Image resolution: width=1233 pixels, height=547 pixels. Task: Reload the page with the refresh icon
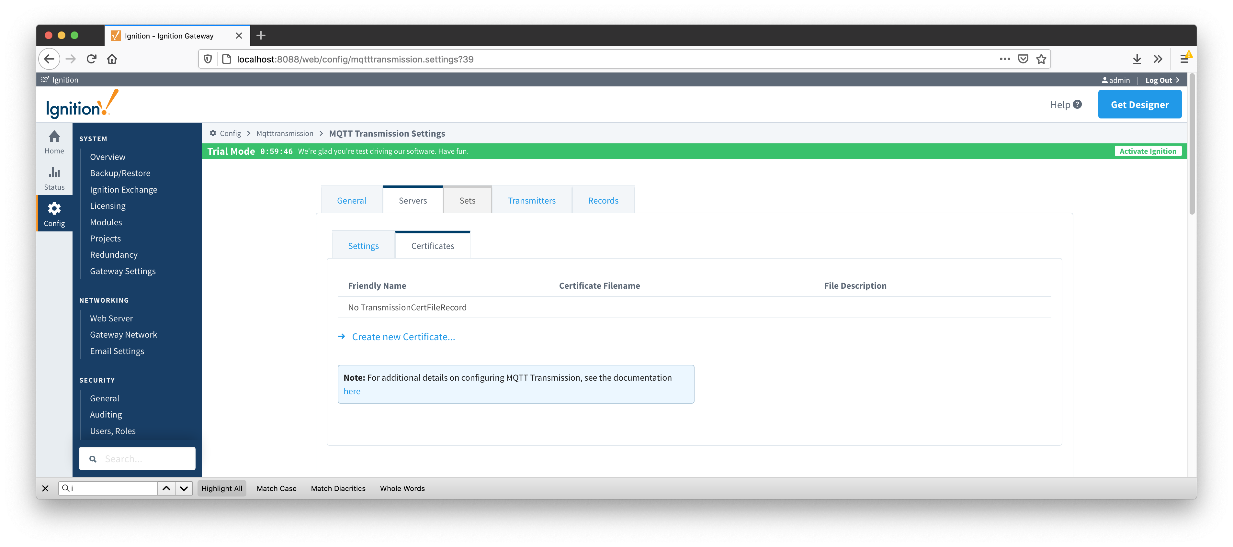(x=91, y=59)
